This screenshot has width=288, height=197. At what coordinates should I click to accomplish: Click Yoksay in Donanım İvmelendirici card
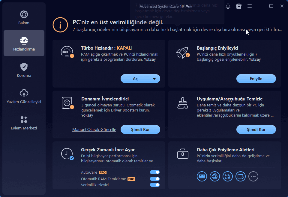pos(87,115)
